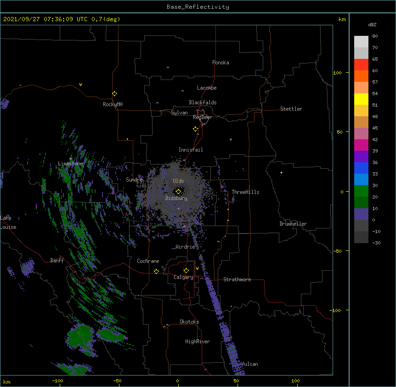
Task: Select the purple 39–36 dBZ legend swatch
Action: pos(361,157)
